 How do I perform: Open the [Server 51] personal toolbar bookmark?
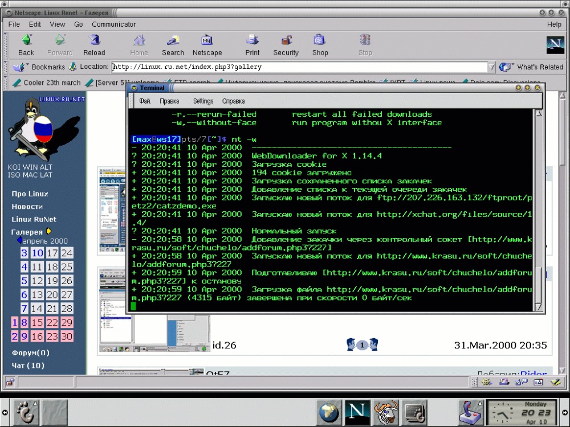(x=107, y=83)
